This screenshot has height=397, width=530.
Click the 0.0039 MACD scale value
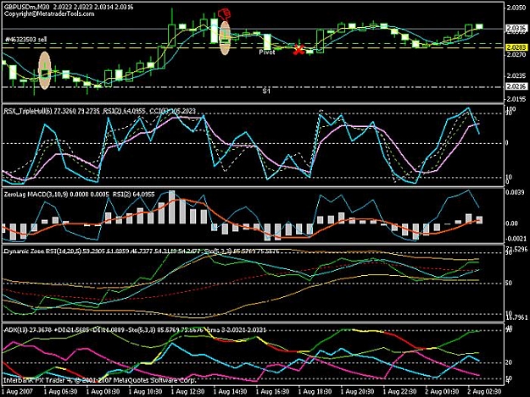click(x=516, y=192)
